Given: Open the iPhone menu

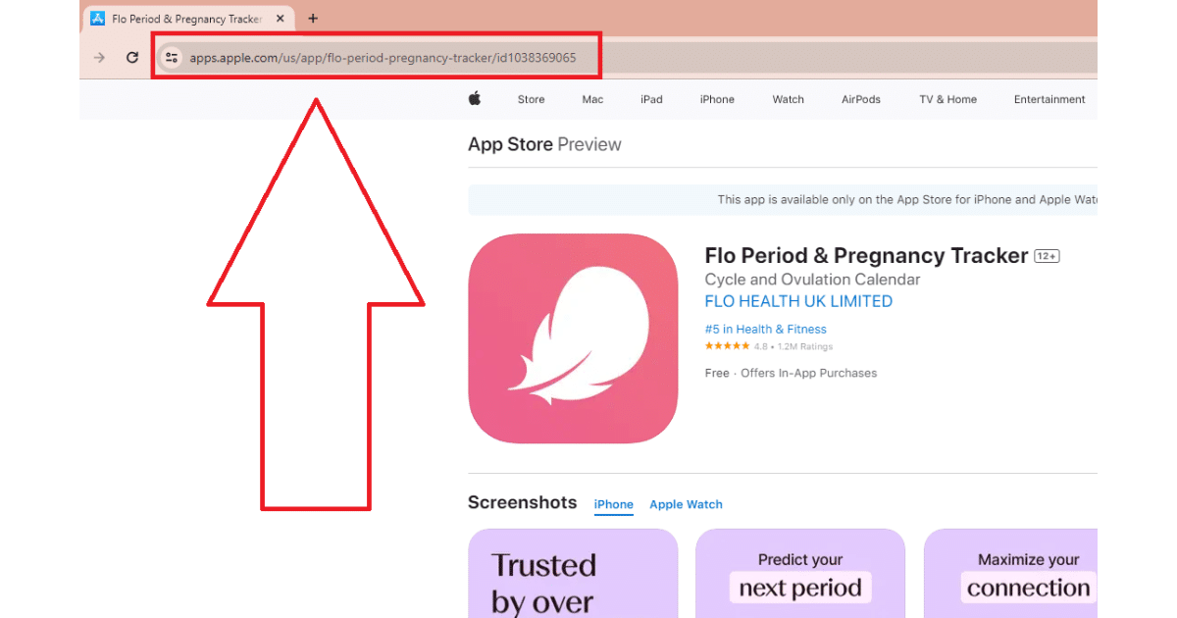Looking at the screenshot, I should coord(717,99).
